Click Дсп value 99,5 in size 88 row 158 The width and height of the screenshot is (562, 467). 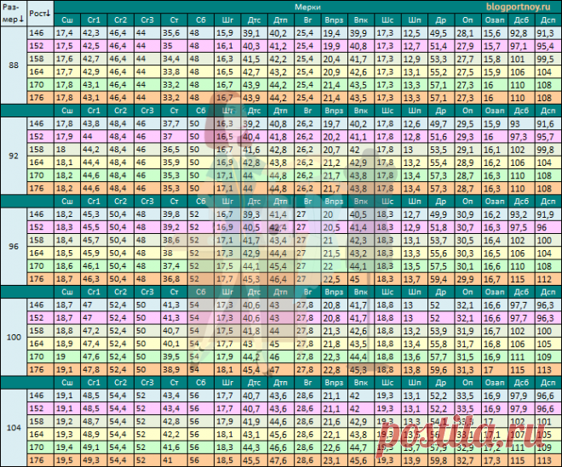pyautogui.click(x=548, y=59)
